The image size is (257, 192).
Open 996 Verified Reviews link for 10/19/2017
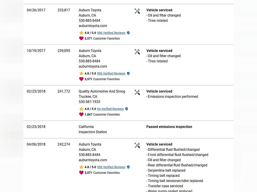[x=111, y=73]
